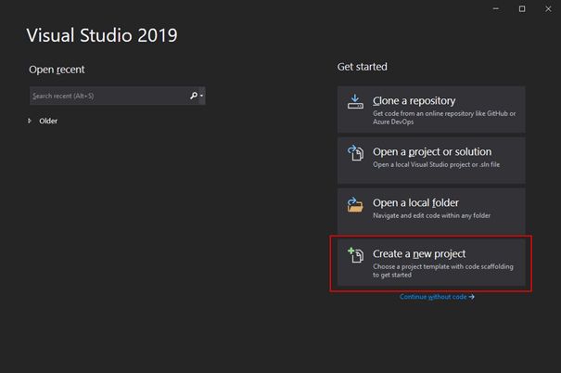Expand the Older recent projects group
The image size is (561, 373).
click(30, 121)
